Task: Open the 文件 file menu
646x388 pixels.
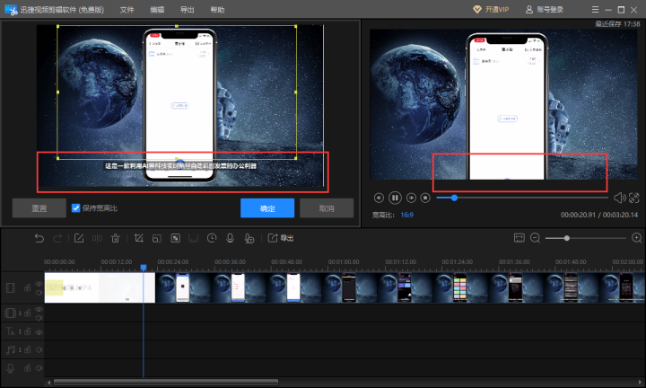Action: 127,10
